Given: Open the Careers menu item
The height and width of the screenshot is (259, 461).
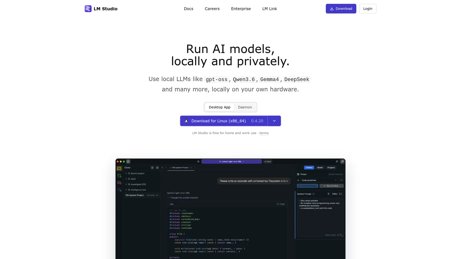Looking at the screenshot, I should (x=212, y=9).
